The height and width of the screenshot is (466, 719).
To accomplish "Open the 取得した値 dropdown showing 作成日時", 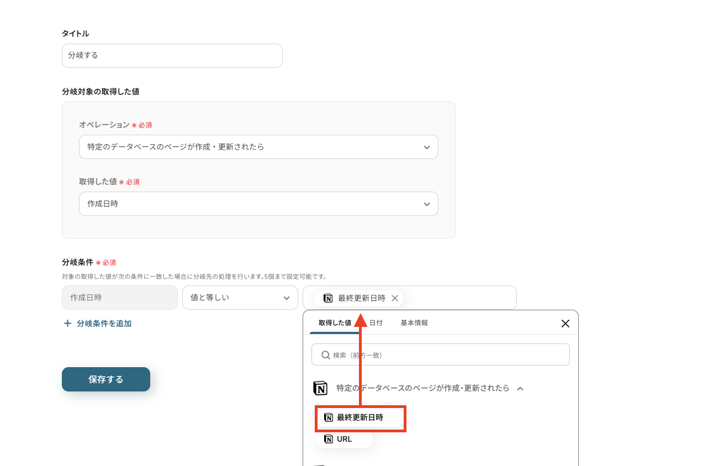I will click(258, 204).
